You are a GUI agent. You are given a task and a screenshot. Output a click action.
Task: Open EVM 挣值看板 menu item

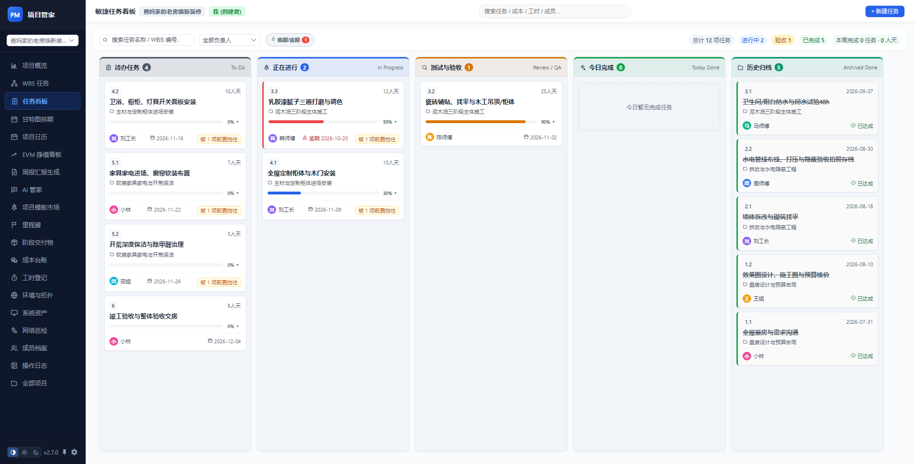coord(42,155)
